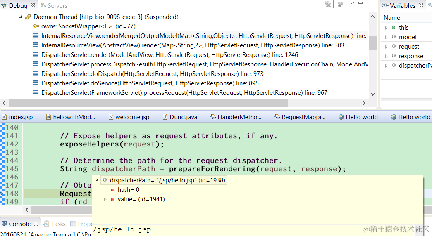Click the /jsp/hello.jsp detail text in popup
The height and width of the screenshot is (236, 432).
tap(122, 229)
